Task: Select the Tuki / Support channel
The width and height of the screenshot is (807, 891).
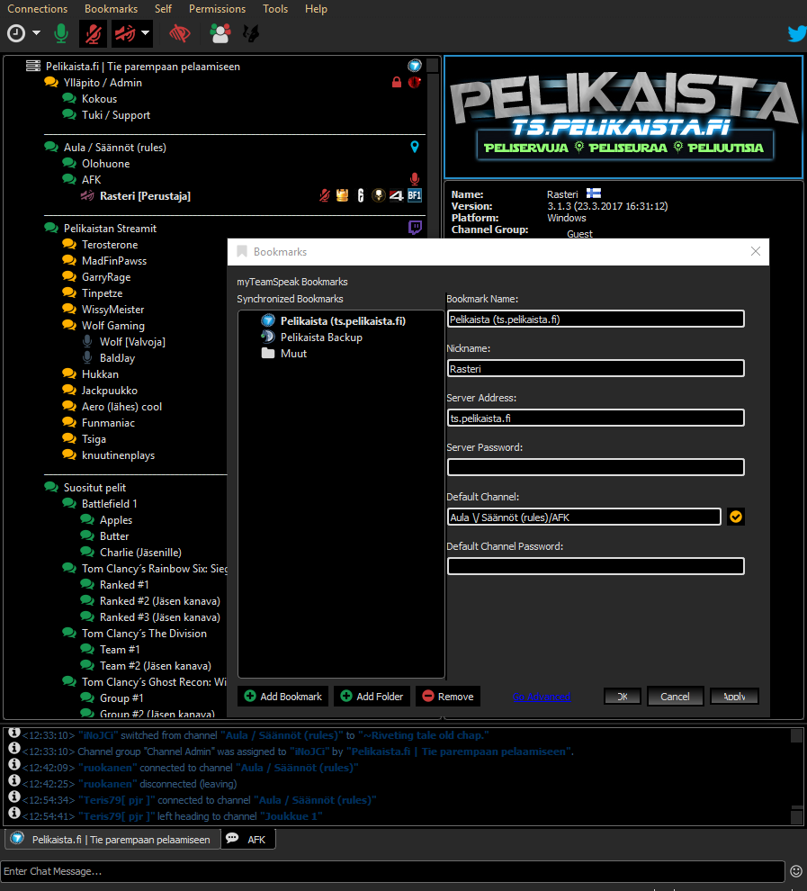Action: tap(116, 115)
